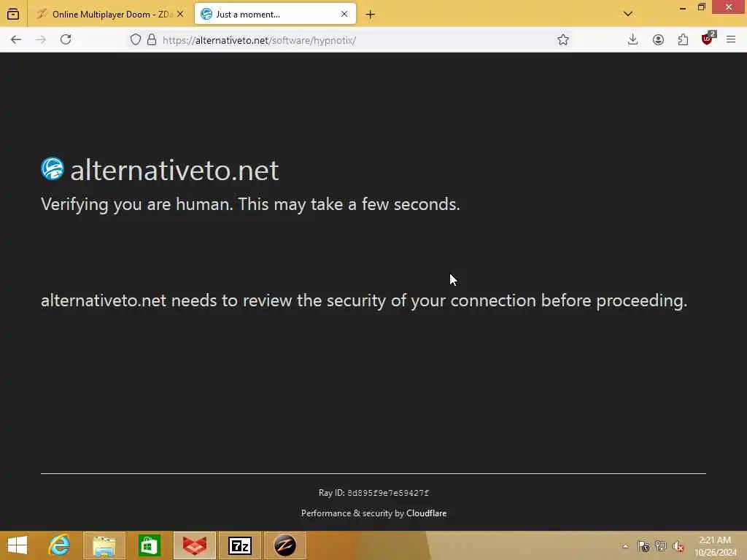Open Firefox View tab list icon
Screen dimensions: 747x560
pos(13,15)
